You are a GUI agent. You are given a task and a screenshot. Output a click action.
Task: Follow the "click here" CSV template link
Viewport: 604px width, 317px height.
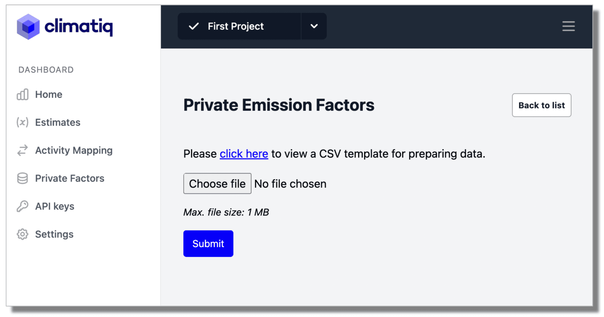point(244,154)
